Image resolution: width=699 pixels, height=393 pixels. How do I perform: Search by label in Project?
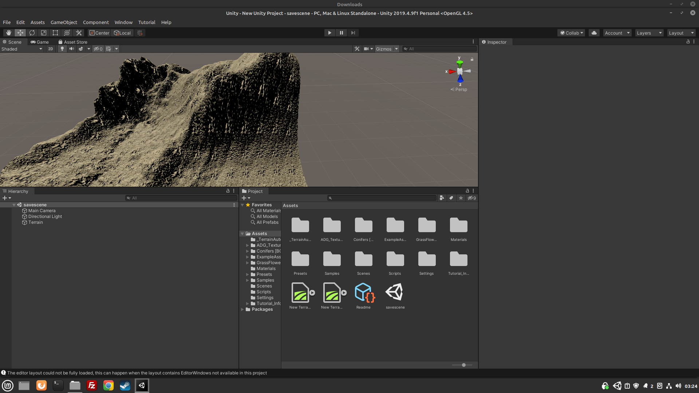point(451,198)
